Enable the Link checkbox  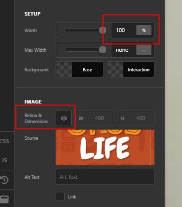pos(60,196)
